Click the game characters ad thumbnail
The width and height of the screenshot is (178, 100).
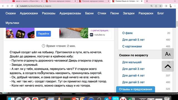point(20,33)
